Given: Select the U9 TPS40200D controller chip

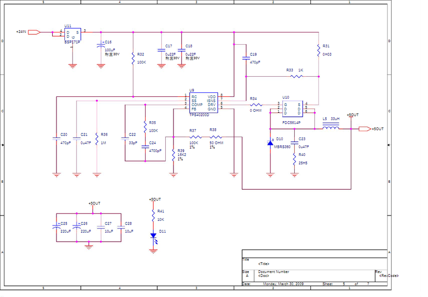Looking at the screenshot, I should point(203,102).
